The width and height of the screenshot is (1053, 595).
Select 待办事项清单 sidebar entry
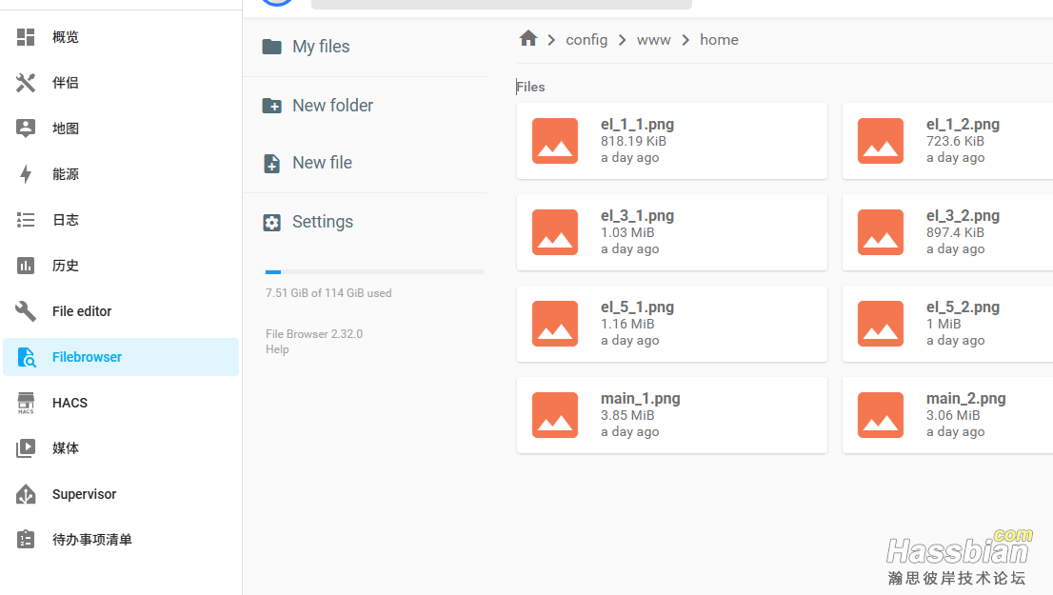121,539
